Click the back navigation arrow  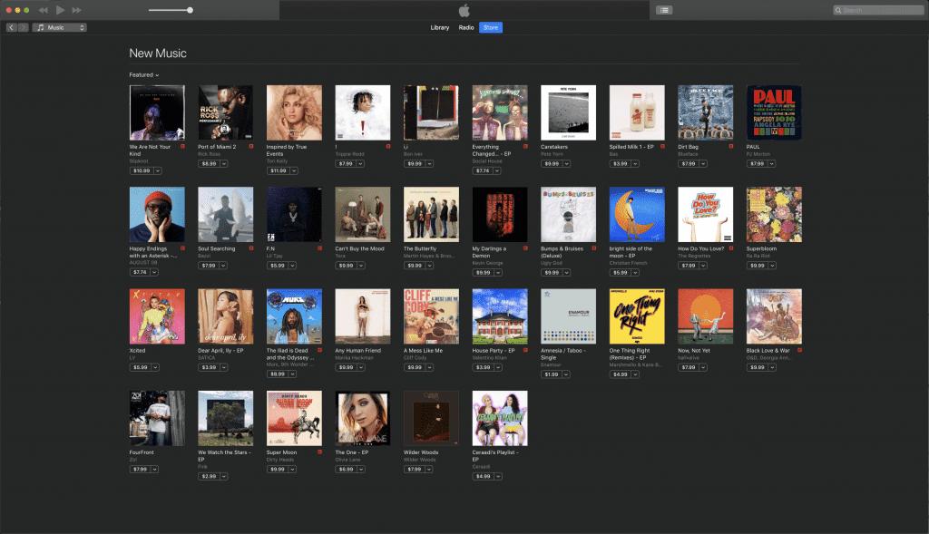11,27
